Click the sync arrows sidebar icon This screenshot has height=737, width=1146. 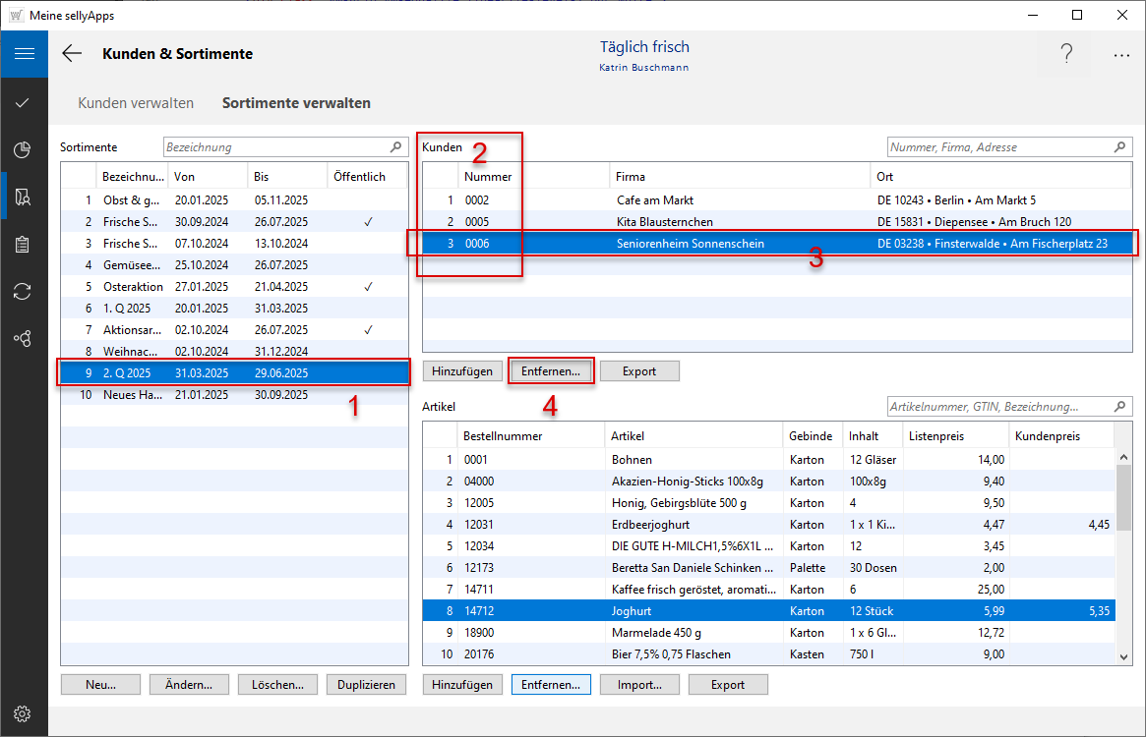pyautogui.click(x=24, y=291)
